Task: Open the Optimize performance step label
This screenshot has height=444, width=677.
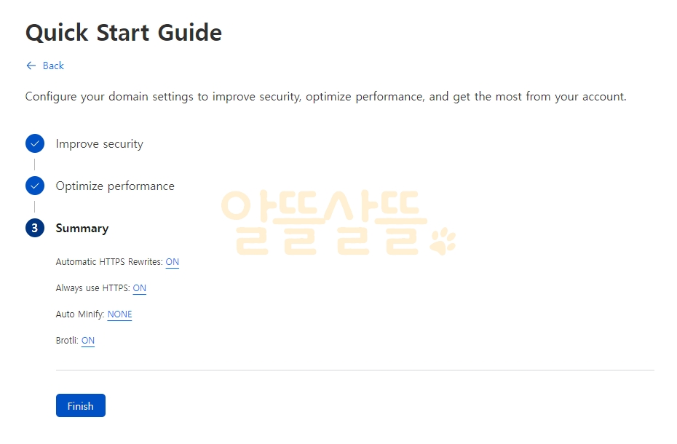Action: click(x=115, y=186)
